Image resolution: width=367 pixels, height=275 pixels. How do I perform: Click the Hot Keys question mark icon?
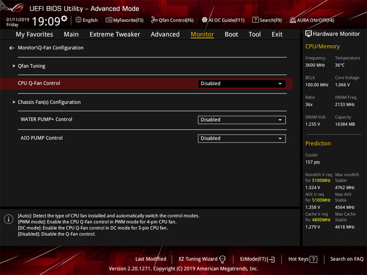pyautogui.click(x=313, y=259)
